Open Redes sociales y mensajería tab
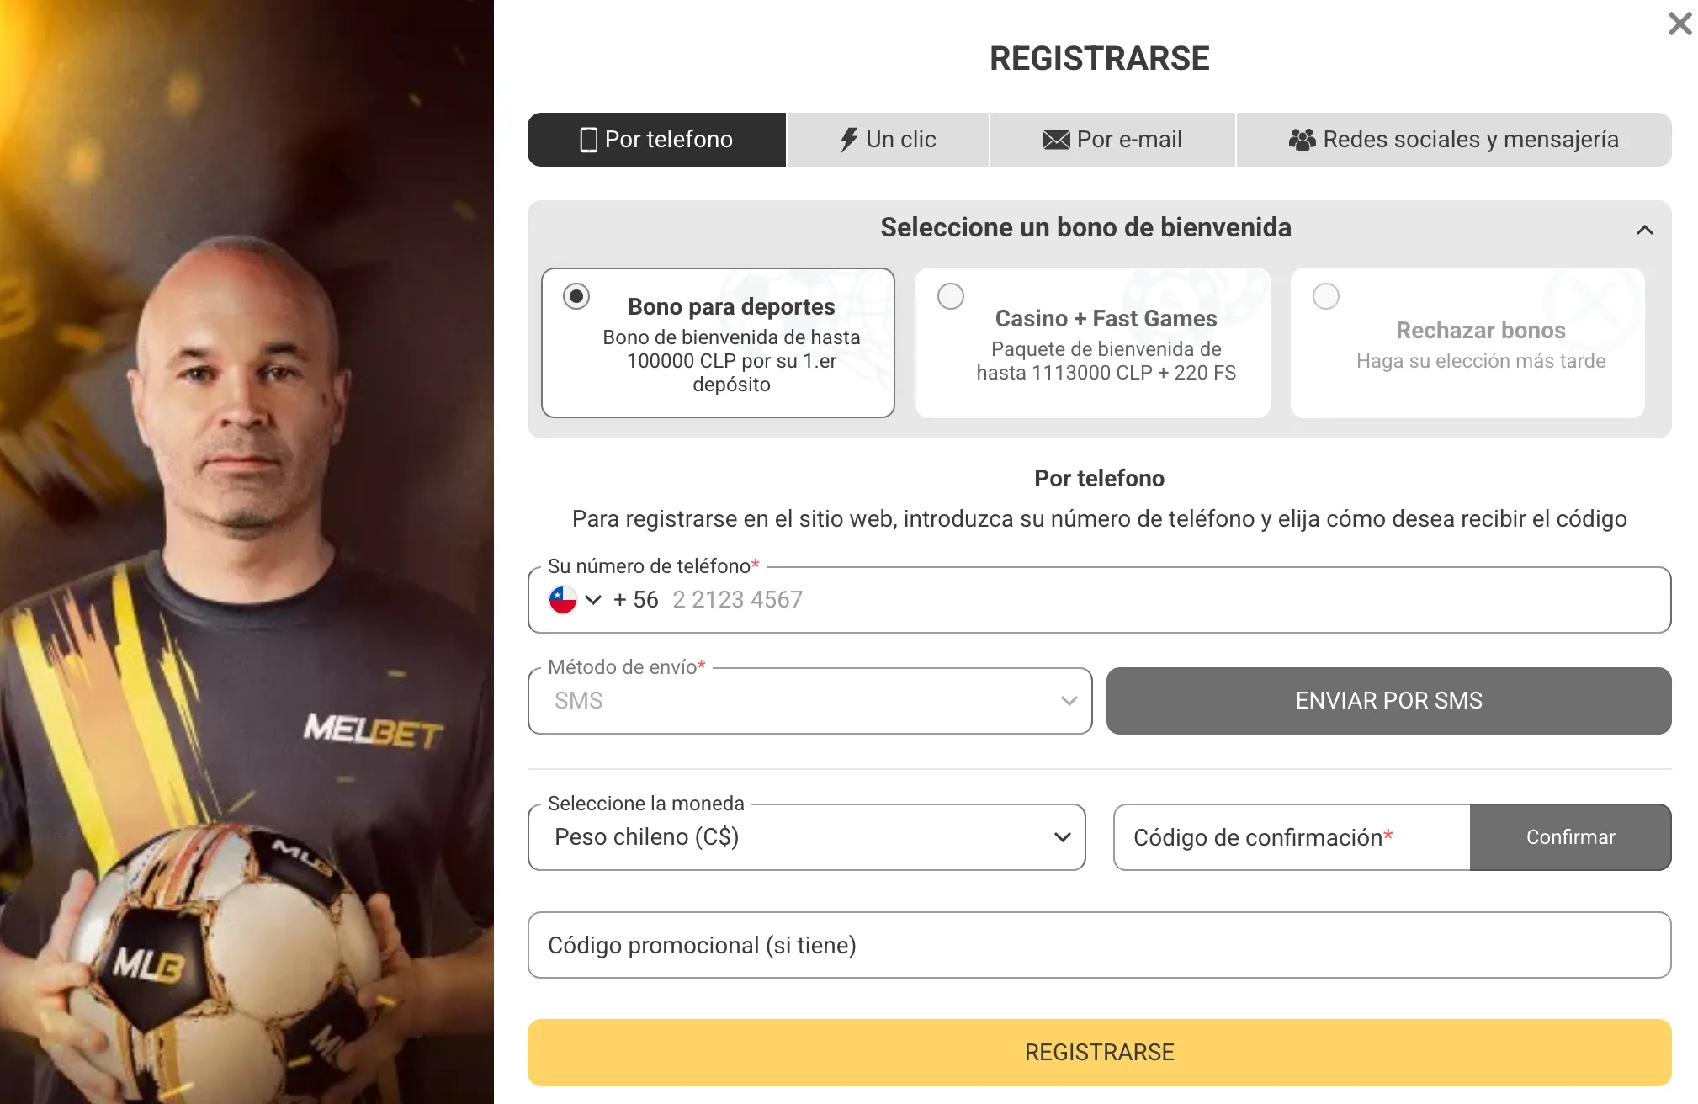This screenshot has width=1698, height=1104. coord(1453,140)
